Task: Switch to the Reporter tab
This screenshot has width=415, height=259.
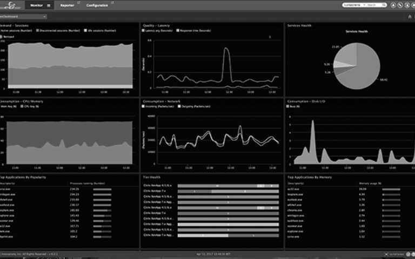Action: tap(68, 5)
